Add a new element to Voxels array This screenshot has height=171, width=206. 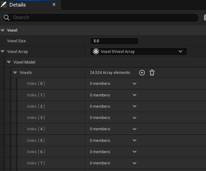click(142, 73)
